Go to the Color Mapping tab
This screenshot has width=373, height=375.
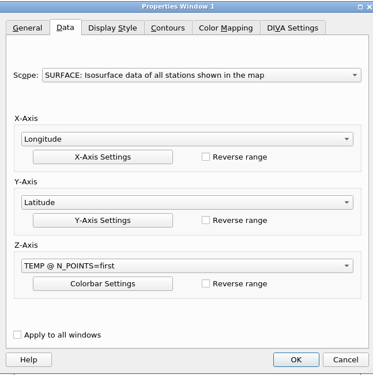pos(226,28)
